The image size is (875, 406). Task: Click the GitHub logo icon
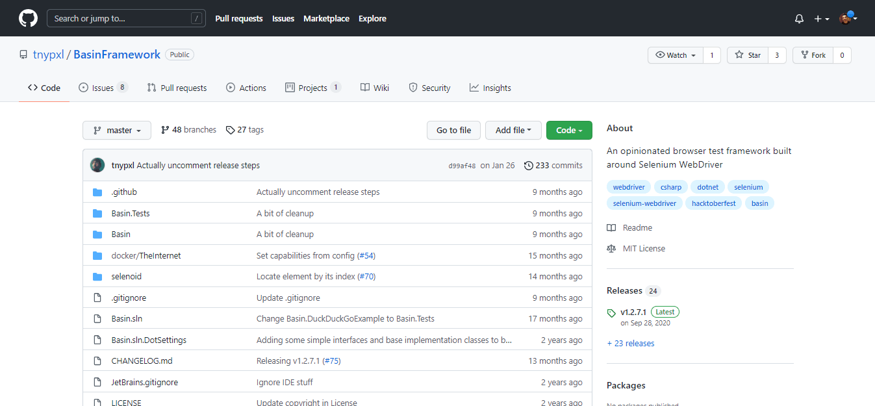click(x=28, y=18)
